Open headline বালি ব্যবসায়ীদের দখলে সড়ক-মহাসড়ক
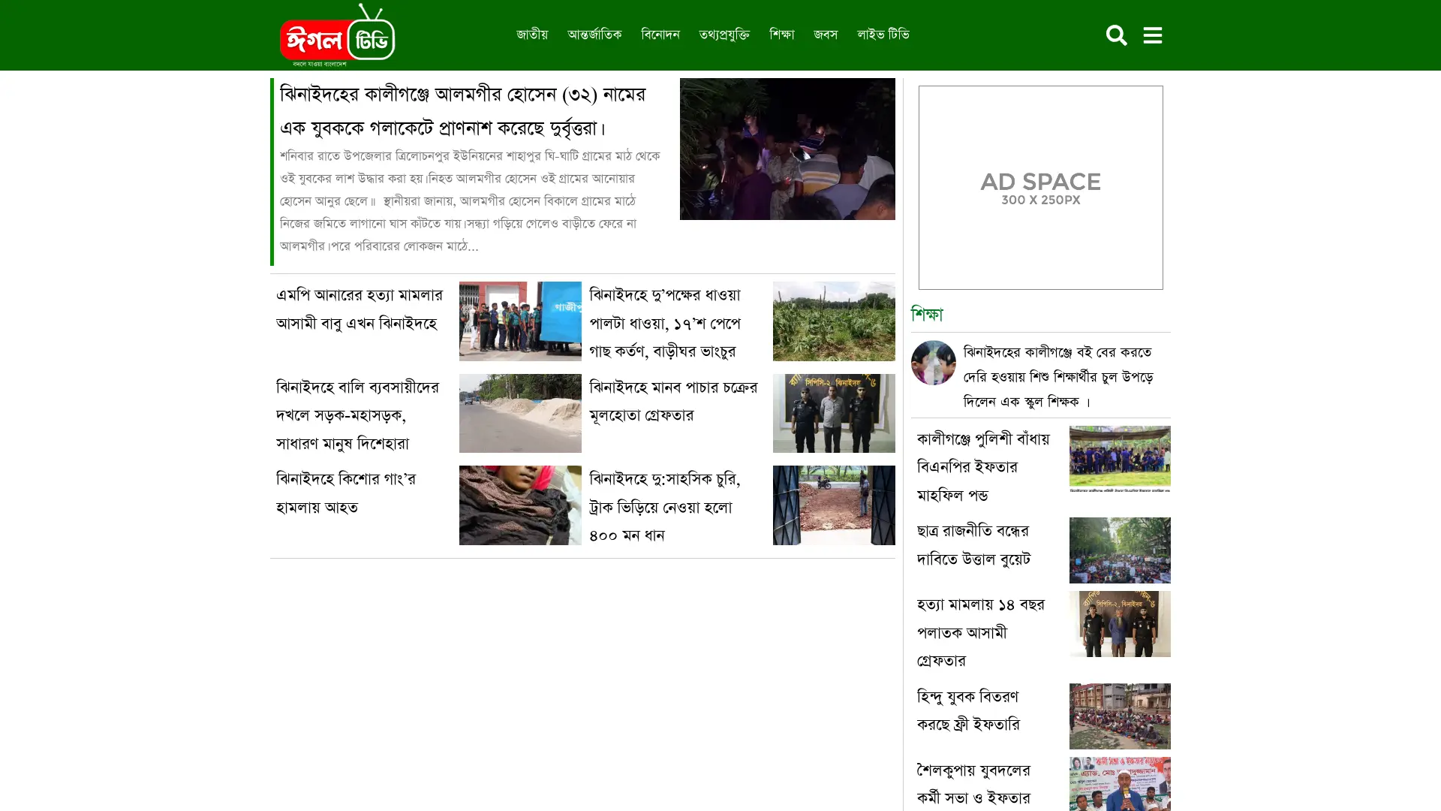This screenshot has height=811, width=1441. point(358,415)
